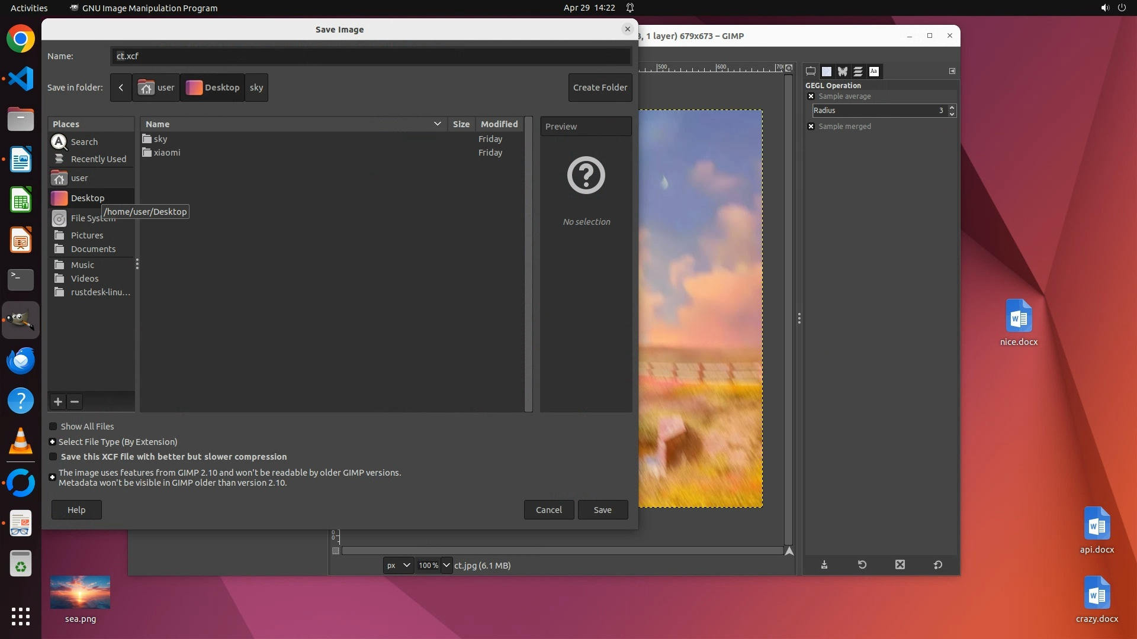The width and height of the screenshot is (1137, 639).
Task: Open the Fonts dockable tab (Aa icon)
Action: click(873, 72)
